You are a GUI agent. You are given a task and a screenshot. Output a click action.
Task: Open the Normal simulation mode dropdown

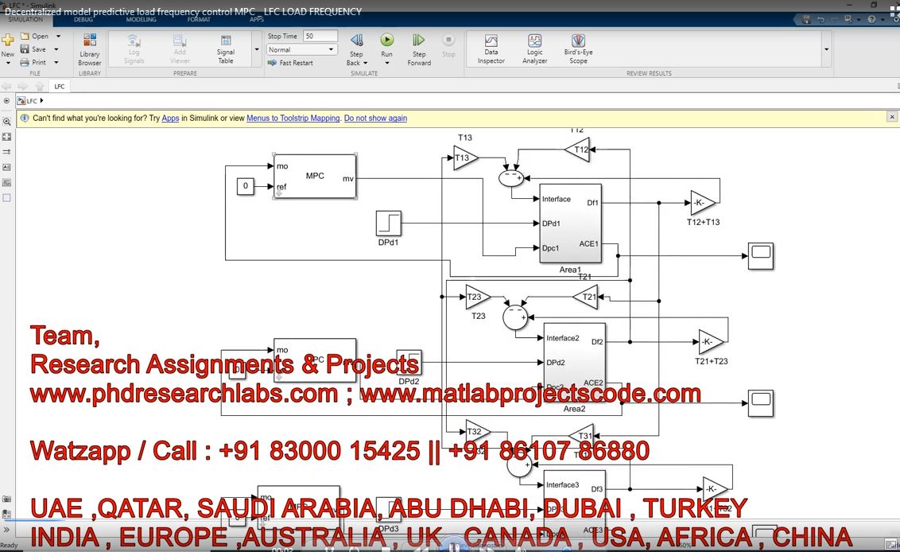302,49
